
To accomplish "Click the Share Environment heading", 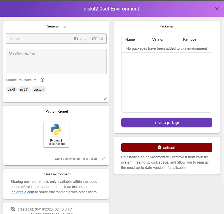I will pos(56,174).
